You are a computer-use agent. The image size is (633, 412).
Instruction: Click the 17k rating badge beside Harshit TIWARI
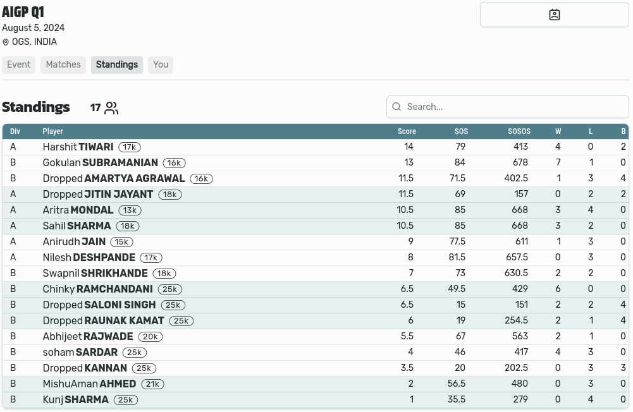point(129,147)
